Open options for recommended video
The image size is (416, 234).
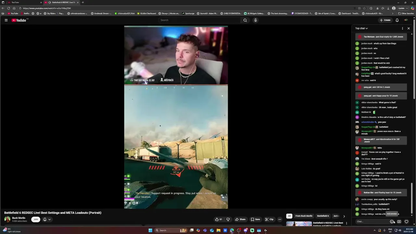(x=346, y=223)
